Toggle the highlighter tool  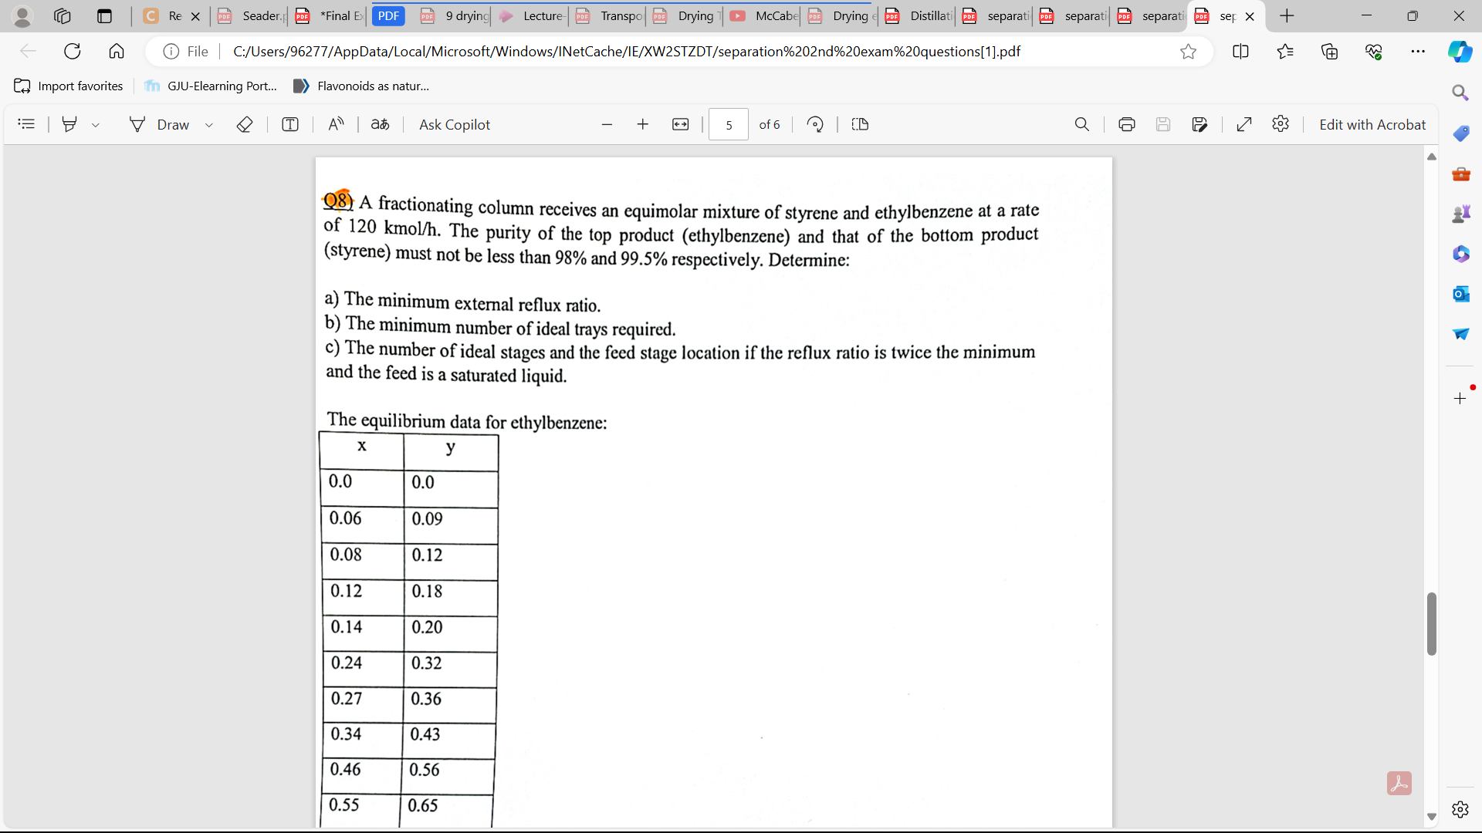69,124
